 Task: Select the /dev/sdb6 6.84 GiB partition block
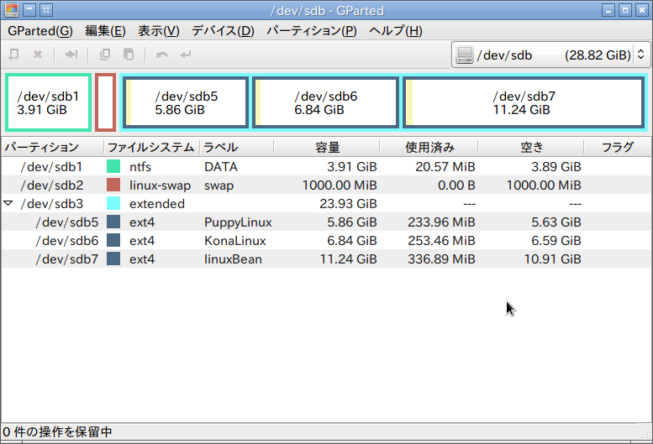click(325, 102)
